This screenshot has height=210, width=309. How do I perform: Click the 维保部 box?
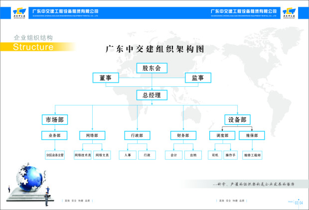coord(252,136)
